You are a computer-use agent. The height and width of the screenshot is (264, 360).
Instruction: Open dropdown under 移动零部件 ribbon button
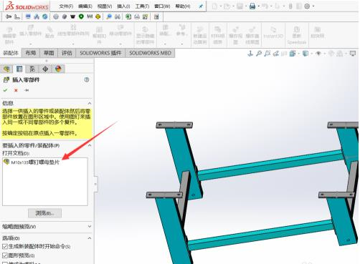point(120,44)
